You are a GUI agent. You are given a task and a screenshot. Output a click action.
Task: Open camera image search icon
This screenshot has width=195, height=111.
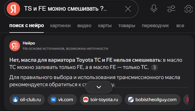tap(189, 9)
